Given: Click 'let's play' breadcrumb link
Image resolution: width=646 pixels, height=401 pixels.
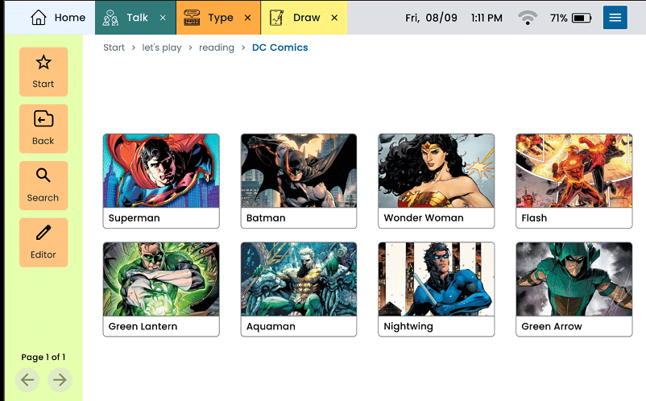Looking at the screenshot, I should click(x=162, y=48).
